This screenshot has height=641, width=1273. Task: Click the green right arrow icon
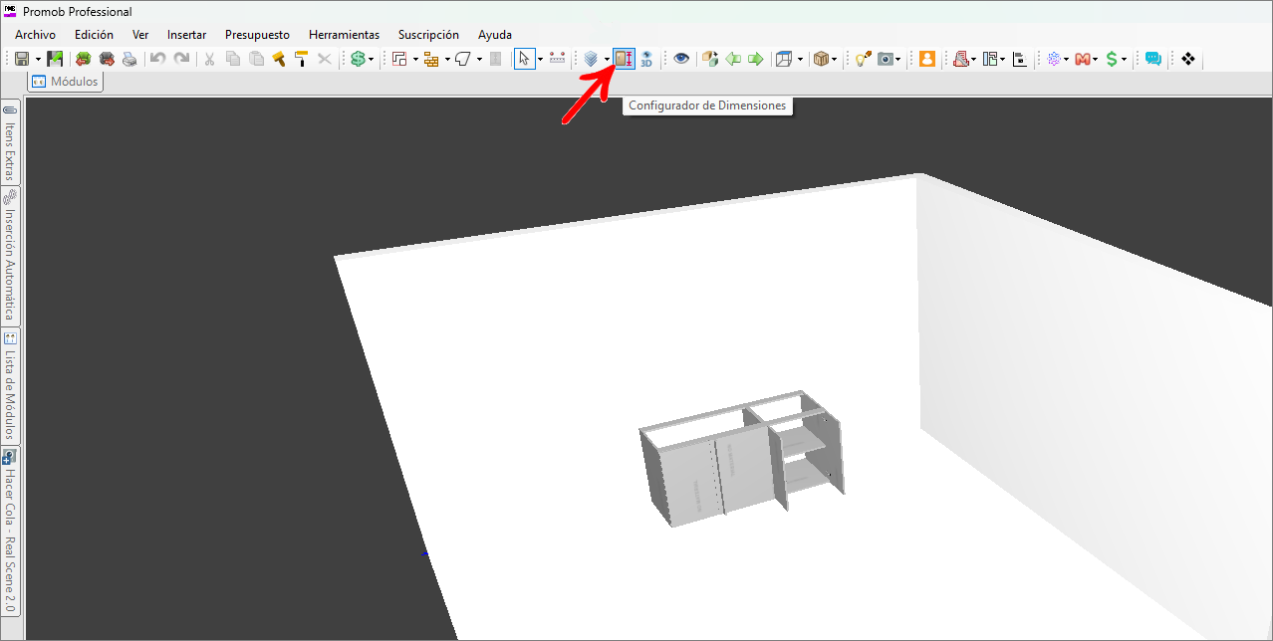756,59
